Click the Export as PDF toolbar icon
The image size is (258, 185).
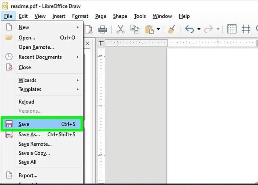click(x=89, y=29)
